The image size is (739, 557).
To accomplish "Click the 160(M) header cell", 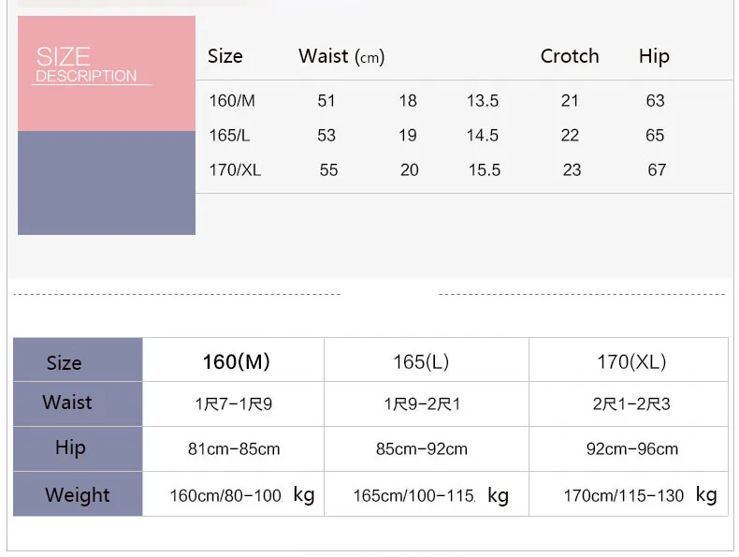I will coord(233,359).
